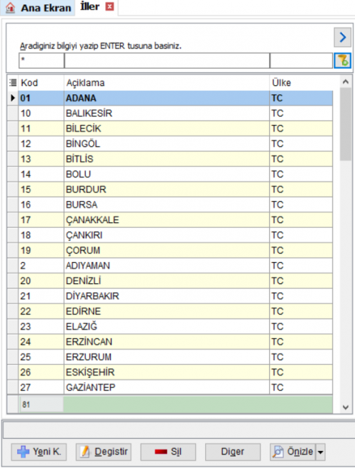Click the red minus Sil button
The height and width of the screenshot is (468, 355).
pyautogui.click(x=168, y=452)
